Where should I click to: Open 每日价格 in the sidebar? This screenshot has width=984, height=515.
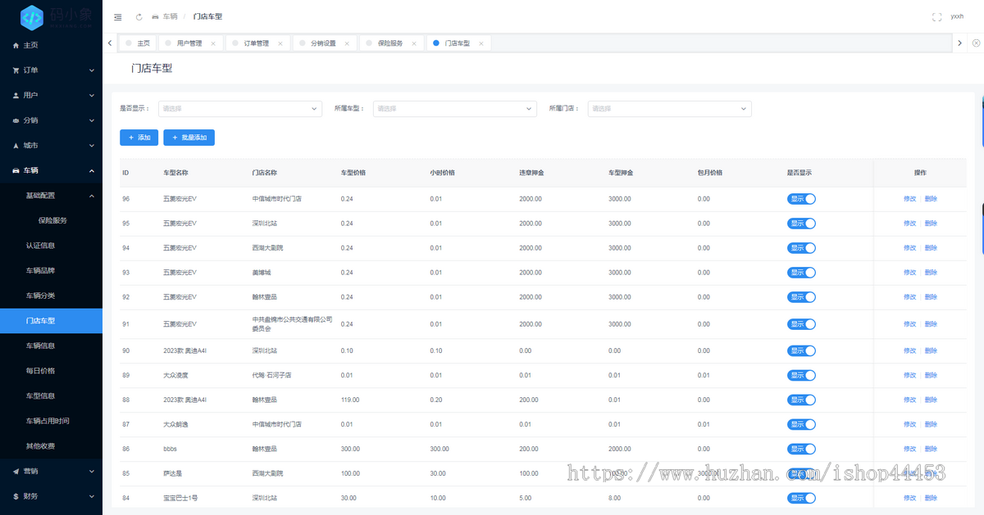click(51, 371)
